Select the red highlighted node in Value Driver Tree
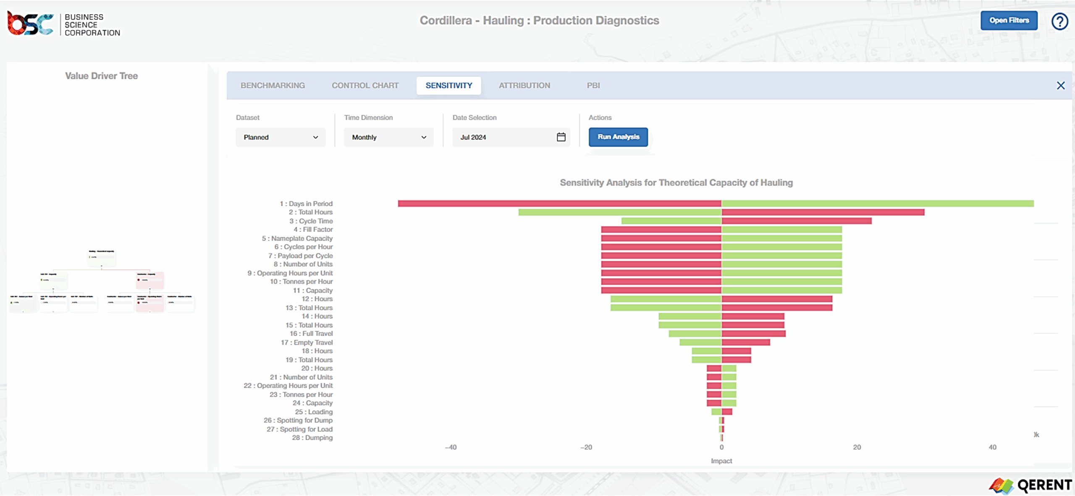This screenshot has height=496, width=1075. (x=149, y=281)
